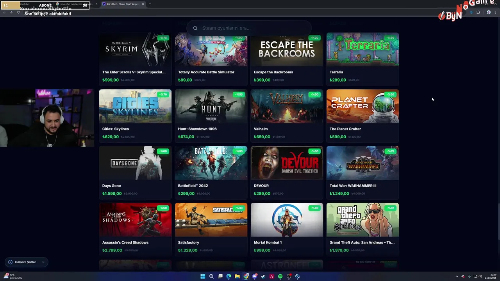Click the ₺674,00 Hunt: Showdown price
500x281 pixels.
click(186, 137)
